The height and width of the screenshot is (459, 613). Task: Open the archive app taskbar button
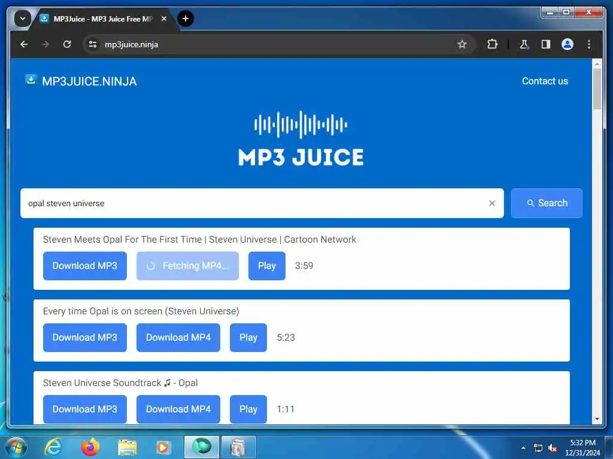[x=238, y=447]
